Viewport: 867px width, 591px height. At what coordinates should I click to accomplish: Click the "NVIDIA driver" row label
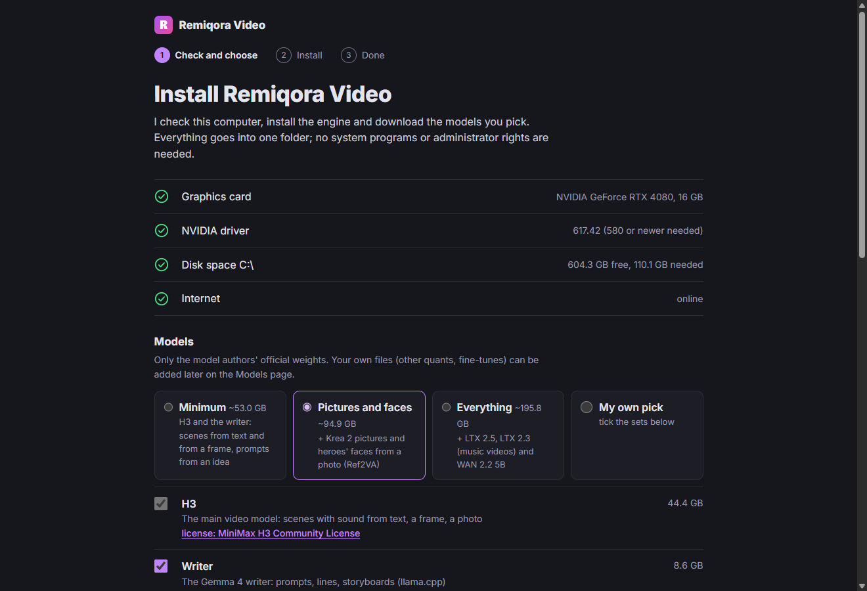(215, 230)
